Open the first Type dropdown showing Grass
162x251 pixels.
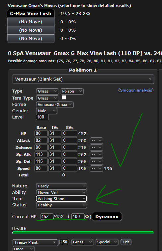[47, 91]
